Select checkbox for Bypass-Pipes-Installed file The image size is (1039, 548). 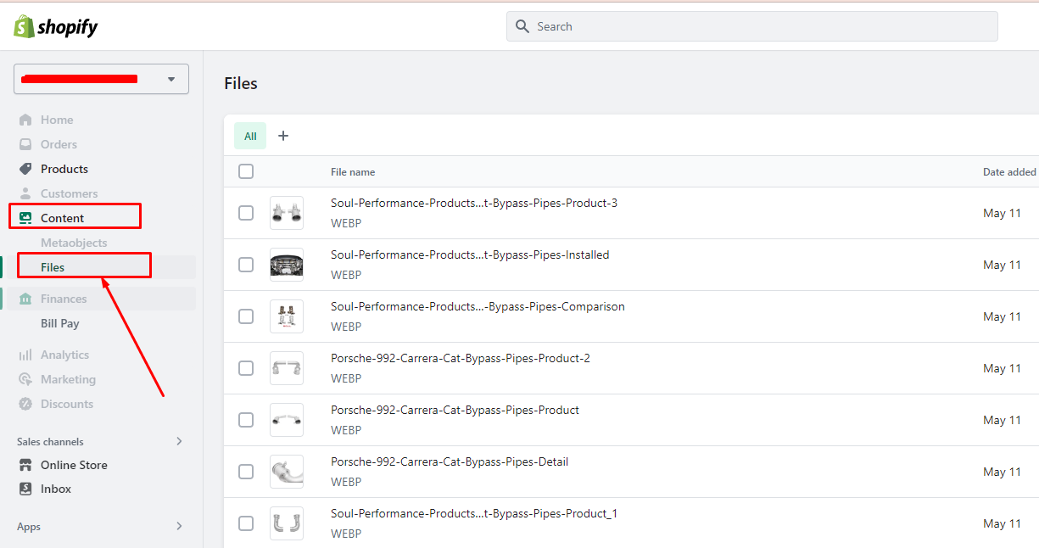pos(246,265)
